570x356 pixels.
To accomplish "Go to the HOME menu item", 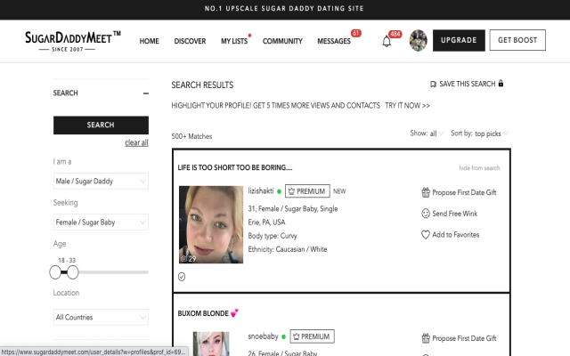I will [x=149, y=41].
